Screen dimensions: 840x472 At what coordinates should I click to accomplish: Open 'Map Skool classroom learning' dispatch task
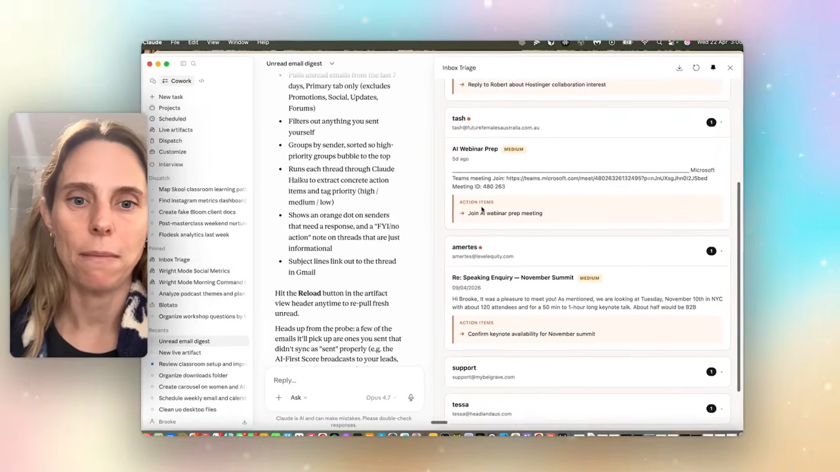click(201, 189)
